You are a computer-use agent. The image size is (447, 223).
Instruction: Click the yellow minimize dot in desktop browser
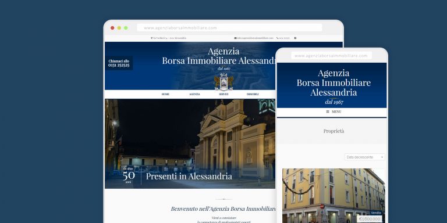119,28
